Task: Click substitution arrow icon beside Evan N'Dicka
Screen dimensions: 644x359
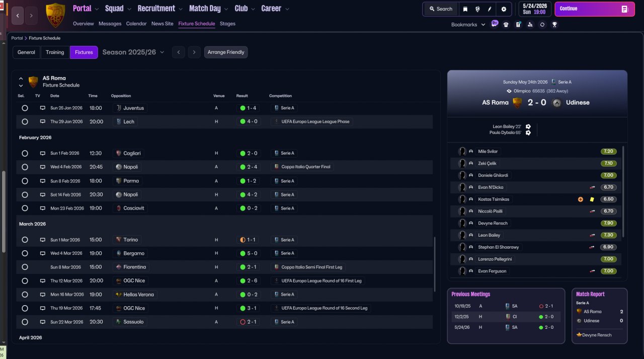Action: click(x=593, y=187)
